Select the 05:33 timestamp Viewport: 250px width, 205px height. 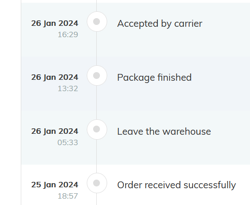(68, 142)
